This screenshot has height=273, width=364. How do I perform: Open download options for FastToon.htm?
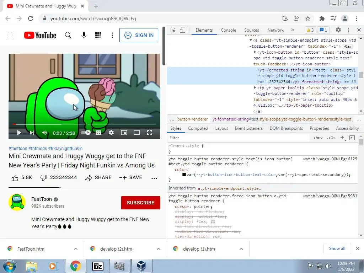pyautogui.click(x=75, y=249)
